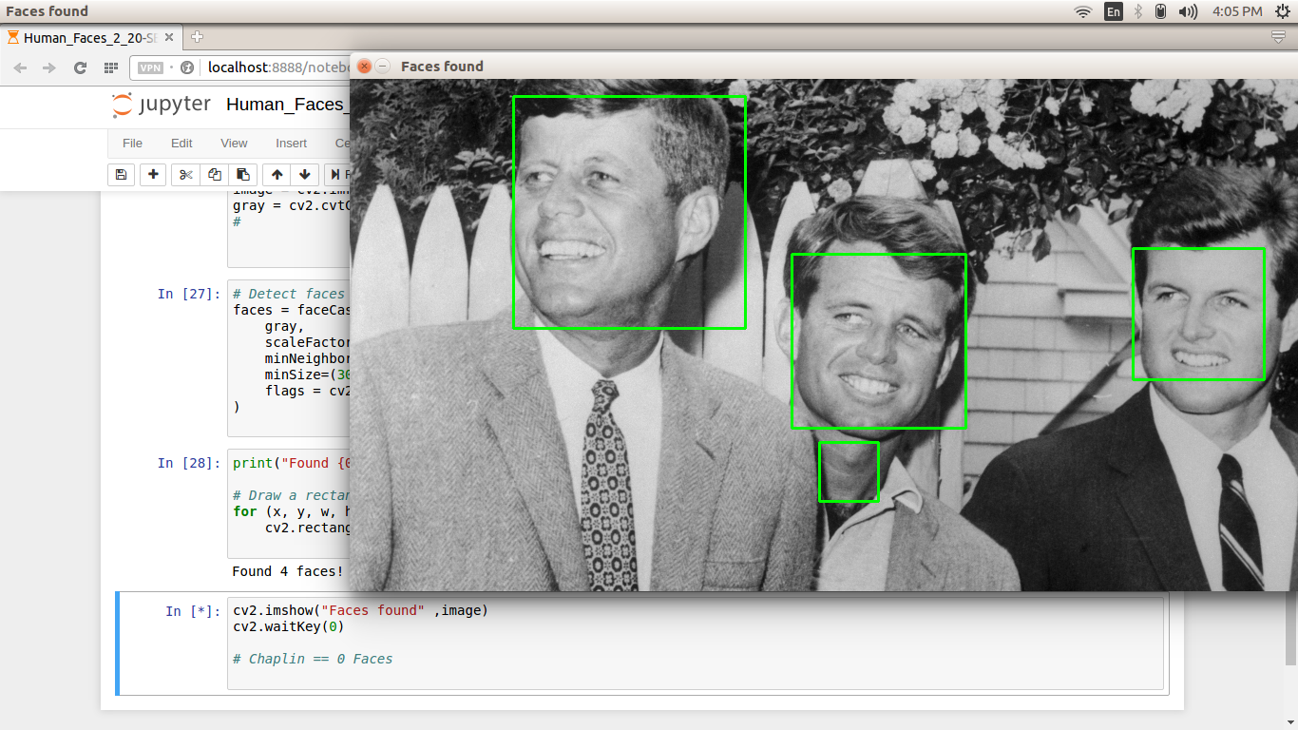Open the Wi-Fi network indicator
The width and height of the screenshot is (1298, 730).
(x=1083, y=11)
